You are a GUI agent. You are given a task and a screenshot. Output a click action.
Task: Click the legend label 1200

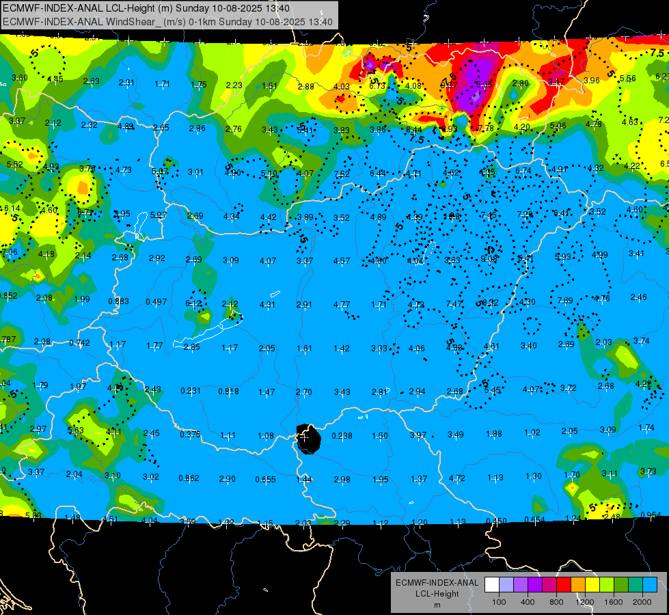click(x=584, y=602)
